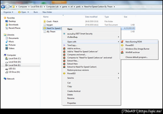Click LED (G:) drive icon
The width and height of the screenshot is (163, 114).
click(x=7, y=69)
